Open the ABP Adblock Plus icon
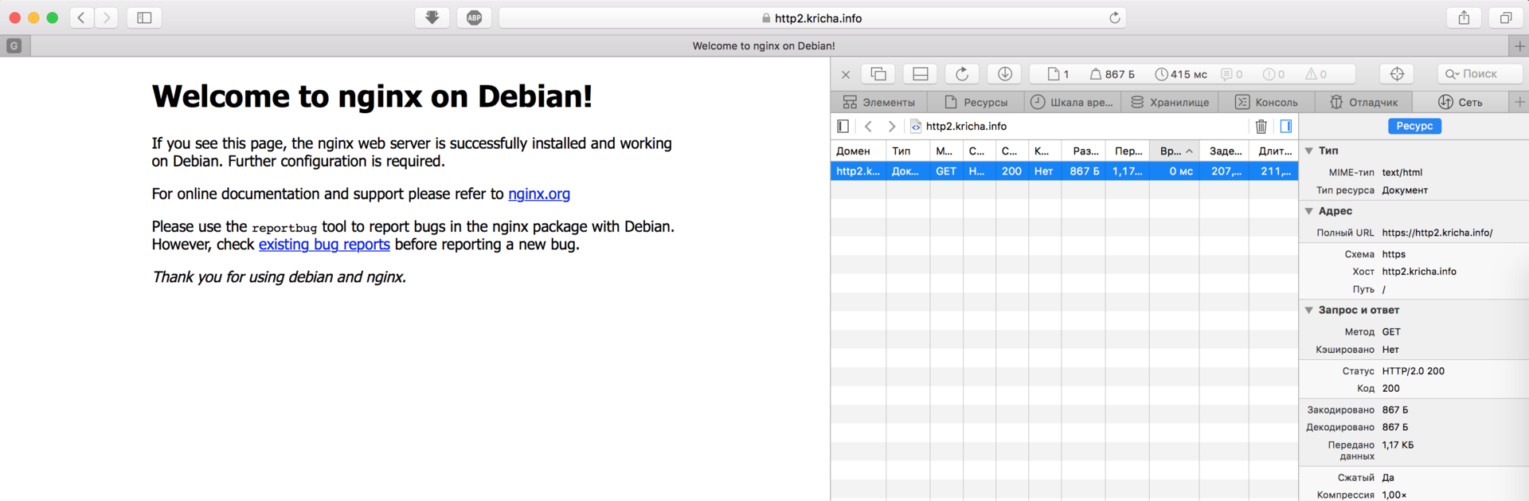This screenshot has width=1529, height=501. (474, 18)
